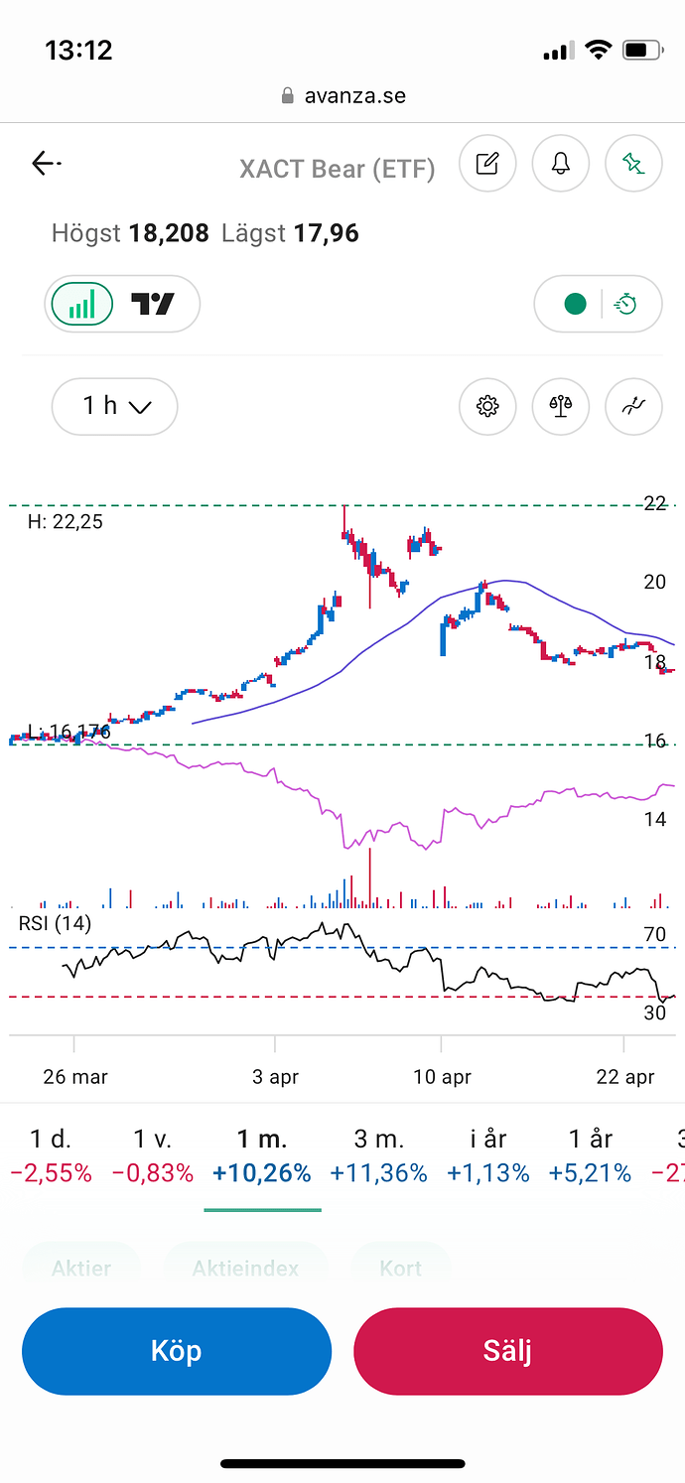The width and height of the screenshot is (685, 1483).
Task: Select the 1 d. period tab
Action: click(51, 1155)
